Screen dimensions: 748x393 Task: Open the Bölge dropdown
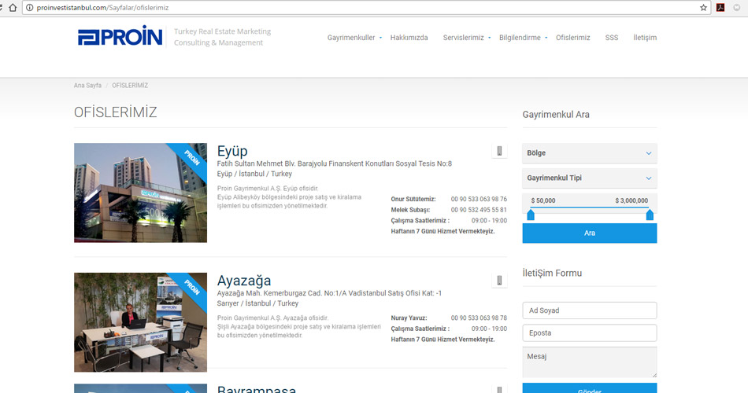coord(589,153)
